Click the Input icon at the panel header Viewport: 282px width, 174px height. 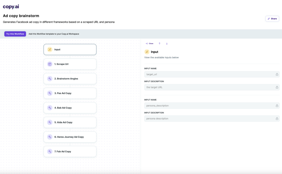[148, 52]
